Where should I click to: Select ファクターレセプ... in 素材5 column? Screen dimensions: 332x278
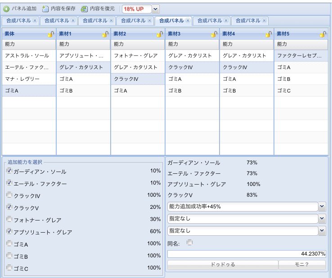pos(301,56)
